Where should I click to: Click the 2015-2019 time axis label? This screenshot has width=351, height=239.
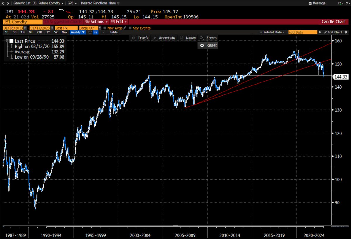coord(274,235)
